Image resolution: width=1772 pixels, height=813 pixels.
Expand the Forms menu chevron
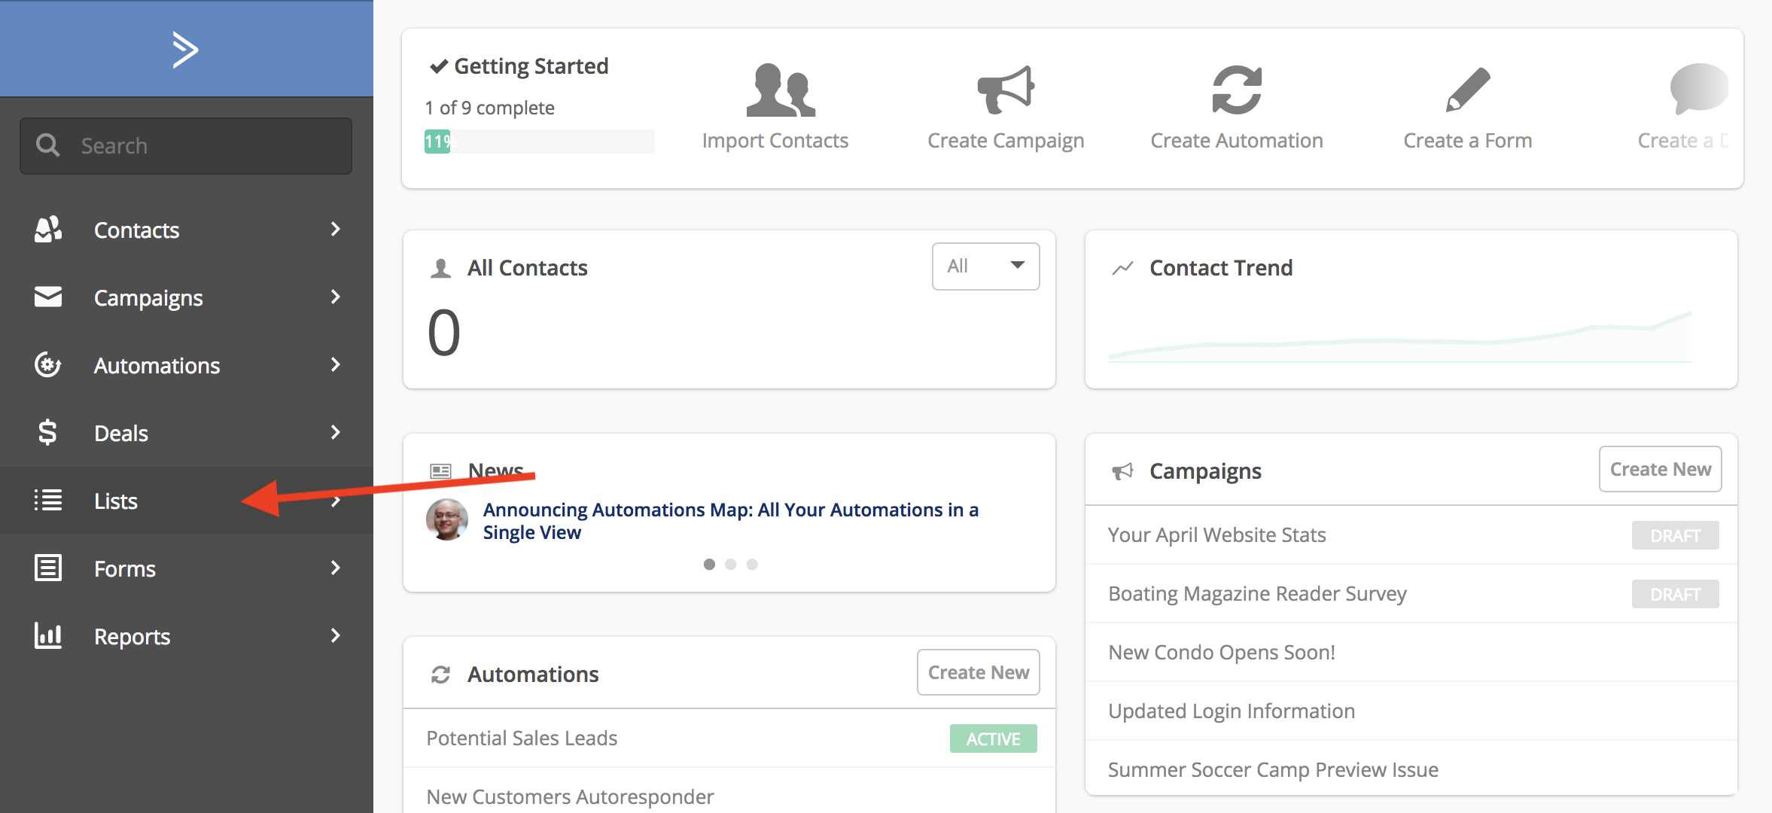click(336, 568)
